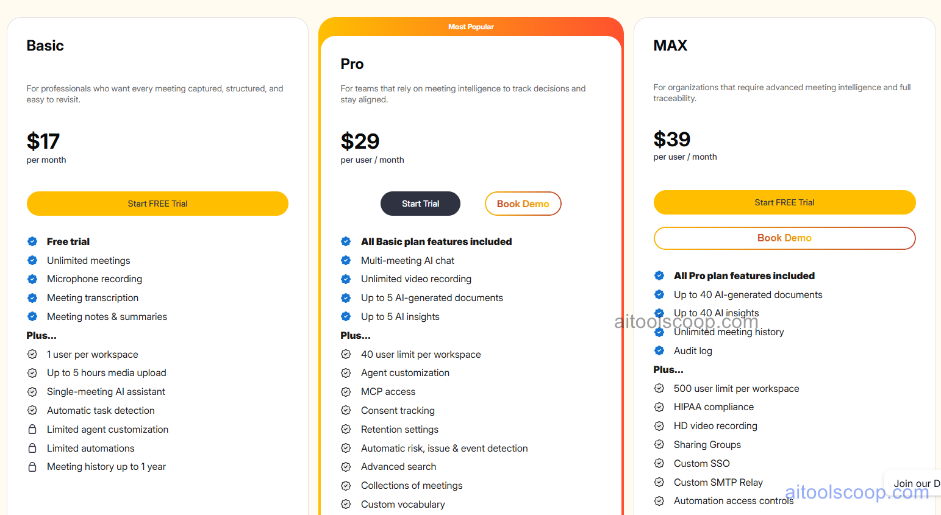941x515 pixels.
Task: Click the badge icon beside Up to 40 AI insights
Action: pyautogui.click(x=659, y=313)
